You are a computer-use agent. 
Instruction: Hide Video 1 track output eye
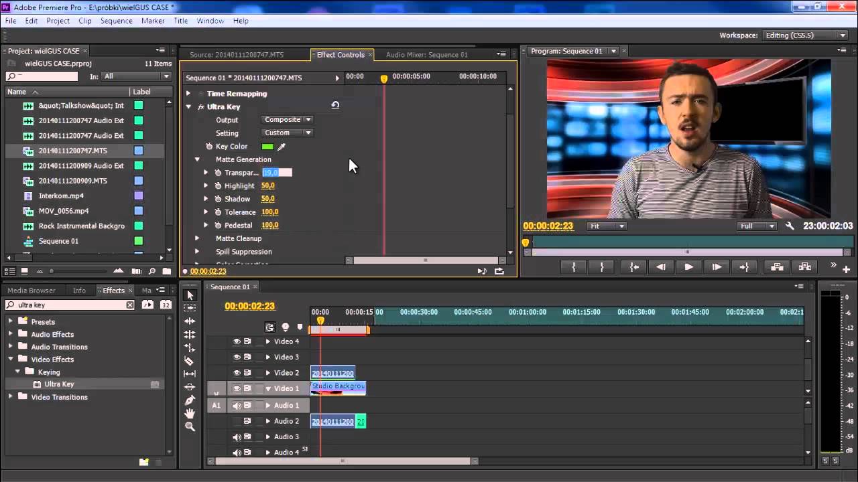tap(236, 388)
